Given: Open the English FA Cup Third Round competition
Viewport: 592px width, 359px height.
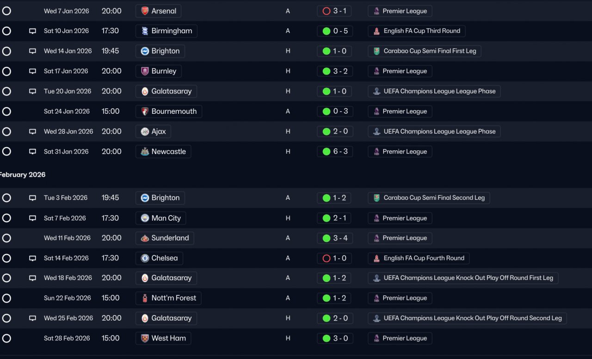Looking at the screenshot, I should click(417, 31).
